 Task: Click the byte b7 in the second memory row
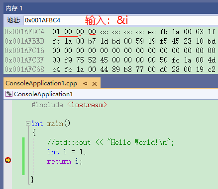click(x=92, y=41)
